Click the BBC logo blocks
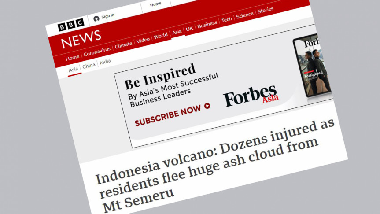The height and width of the screenshot is (214, 380). [x=71, y=25]
